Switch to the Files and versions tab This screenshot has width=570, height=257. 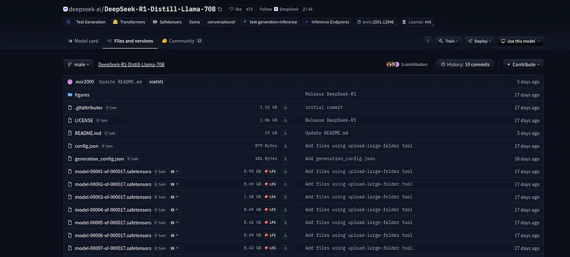pyautogui.click(x=130, y=41)
